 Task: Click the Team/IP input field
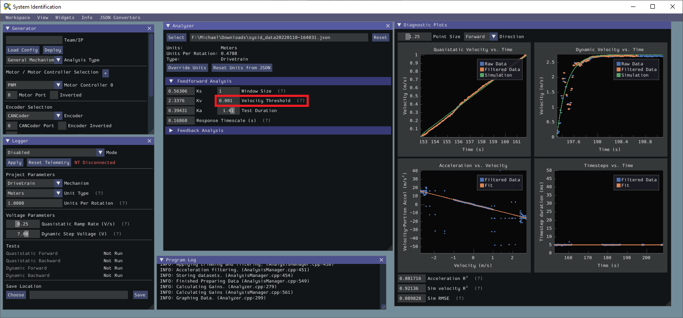34,40
